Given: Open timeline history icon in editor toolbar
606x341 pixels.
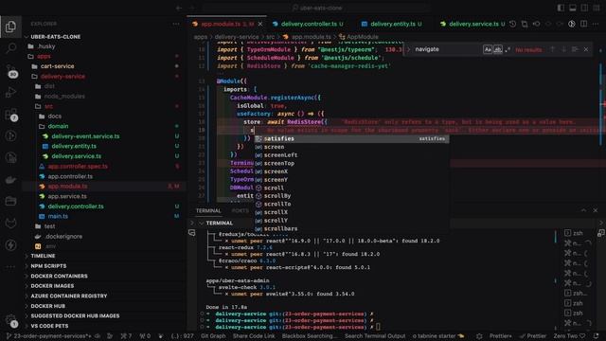Looking at the screenshot, I should coord(513,24).
